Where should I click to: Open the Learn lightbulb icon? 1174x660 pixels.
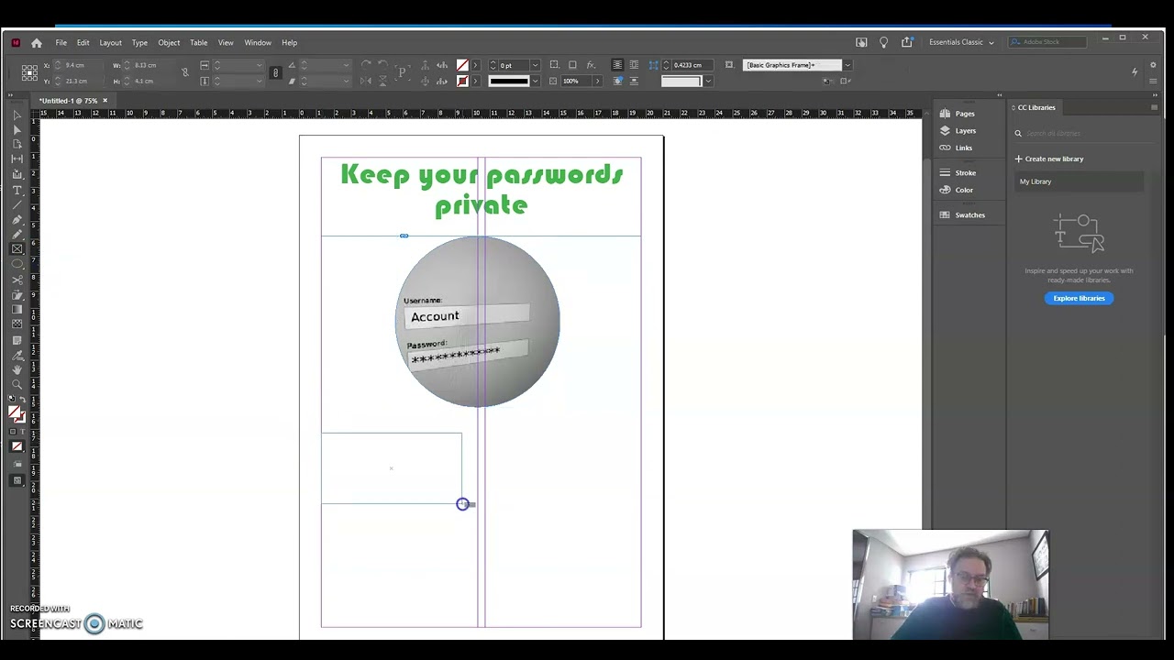(x=883, y=42)
